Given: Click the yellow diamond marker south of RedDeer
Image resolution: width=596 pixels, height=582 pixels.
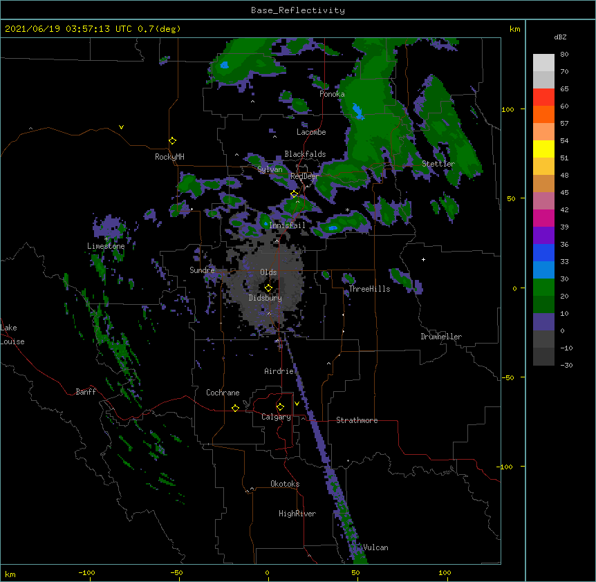Looking at the screenshot, I should tap(294, 194).
